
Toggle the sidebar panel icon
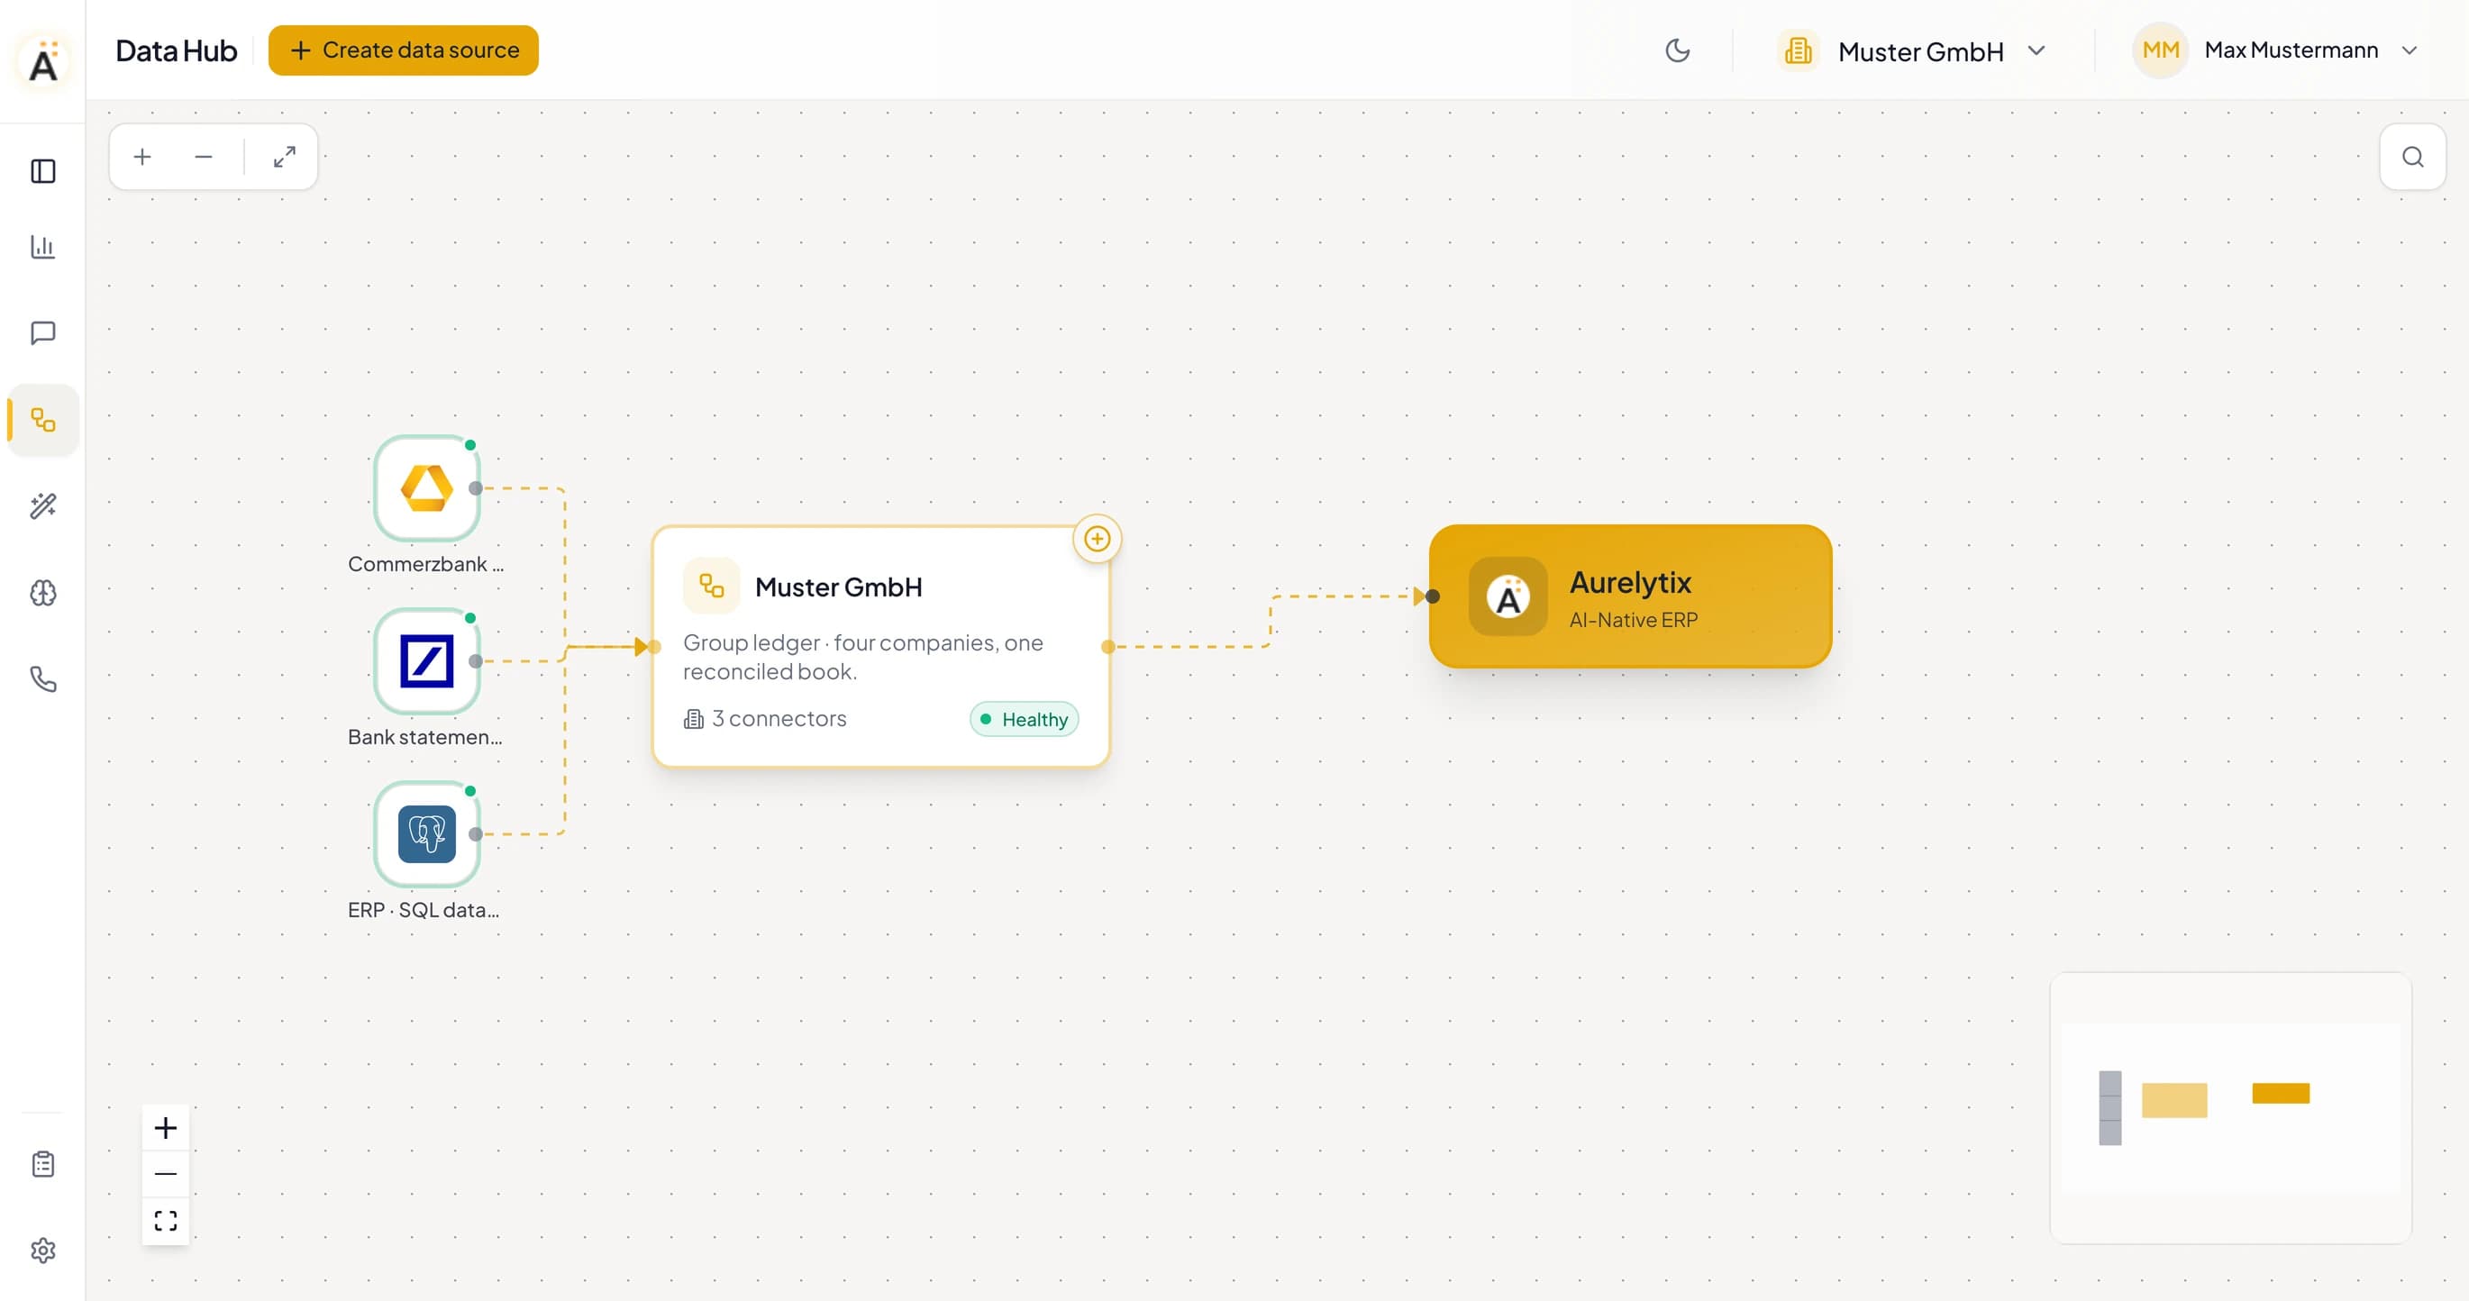pos(43,171)
